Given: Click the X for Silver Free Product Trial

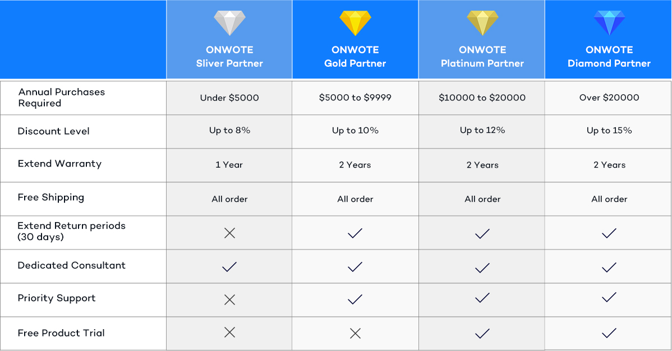Looking at the screenshot, I should tap(229, 333).
